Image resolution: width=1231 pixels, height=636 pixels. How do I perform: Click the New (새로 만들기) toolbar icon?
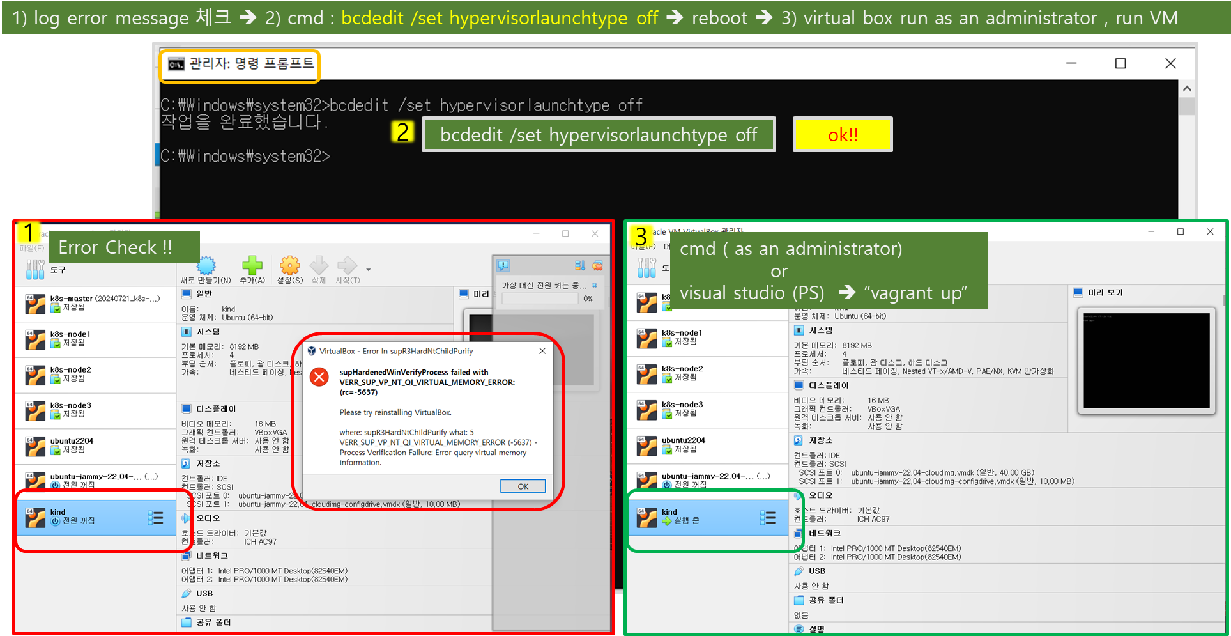[x=206, y=270]
